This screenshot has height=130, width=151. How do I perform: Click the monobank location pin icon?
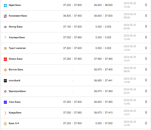coord(146,80)
